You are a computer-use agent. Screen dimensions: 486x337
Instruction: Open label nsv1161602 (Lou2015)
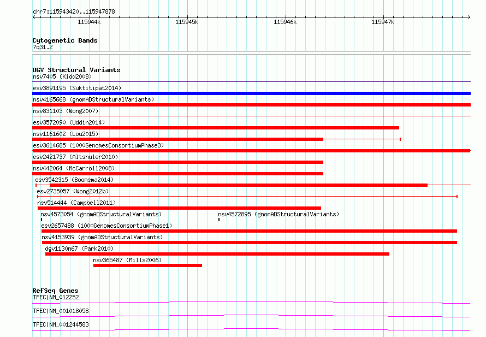[x=66, y=134]
